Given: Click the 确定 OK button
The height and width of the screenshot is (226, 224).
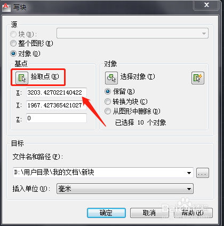Looking at the screenshot, I should click(x=106, y=213).
